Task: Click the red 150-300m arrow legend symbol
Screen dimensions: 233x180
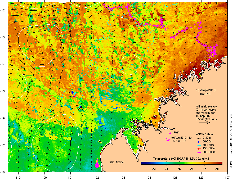Action: click(x=199, y=148)
